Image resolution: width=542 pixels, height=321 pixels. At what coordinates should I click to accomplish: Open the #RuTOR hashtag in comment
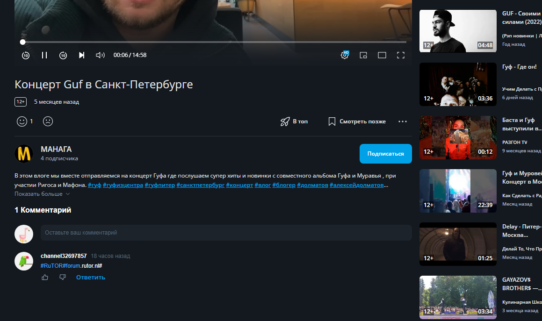[51, 266]
